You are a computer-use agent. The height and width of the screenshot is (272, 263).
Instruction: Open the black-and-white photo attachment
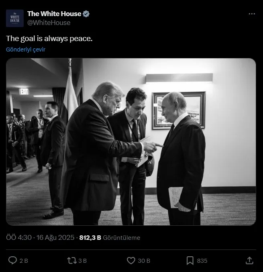131,142
